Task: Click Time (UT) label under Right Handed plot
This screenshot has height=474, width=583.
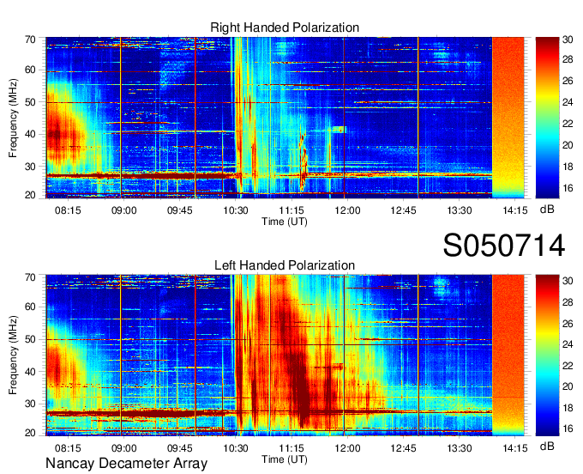Action: 285,222
